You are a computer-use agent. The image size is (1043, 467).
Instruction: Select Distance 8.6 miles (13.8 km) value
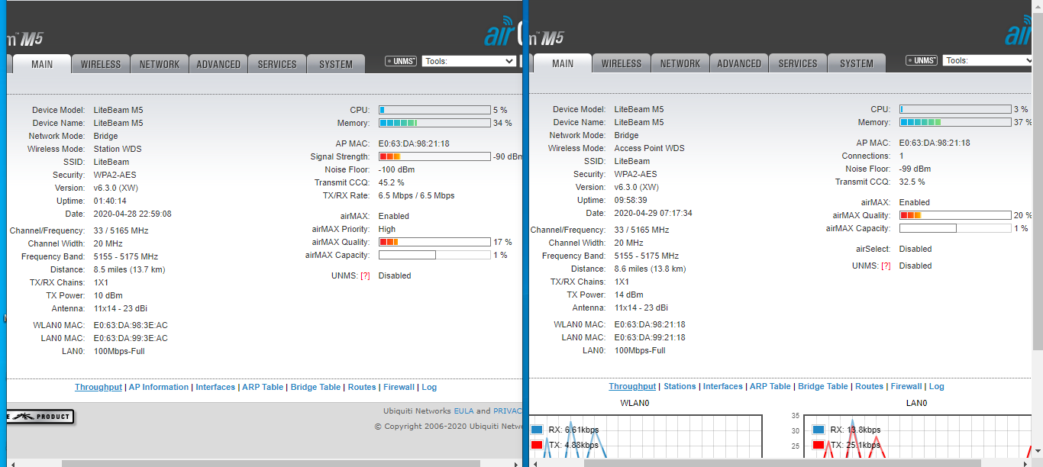point(650,269)
